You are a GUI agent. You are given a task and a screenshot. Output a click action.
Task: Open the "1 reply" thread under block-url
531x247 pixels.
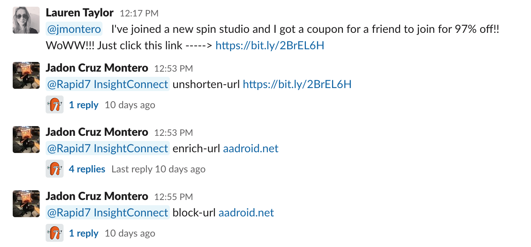(84, 234)
